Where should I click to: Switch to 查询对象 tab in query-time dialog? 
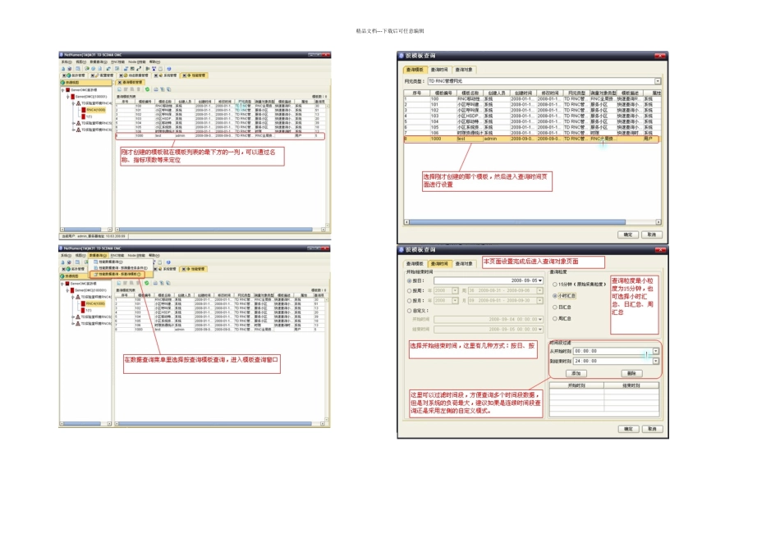tap(464, 263)
